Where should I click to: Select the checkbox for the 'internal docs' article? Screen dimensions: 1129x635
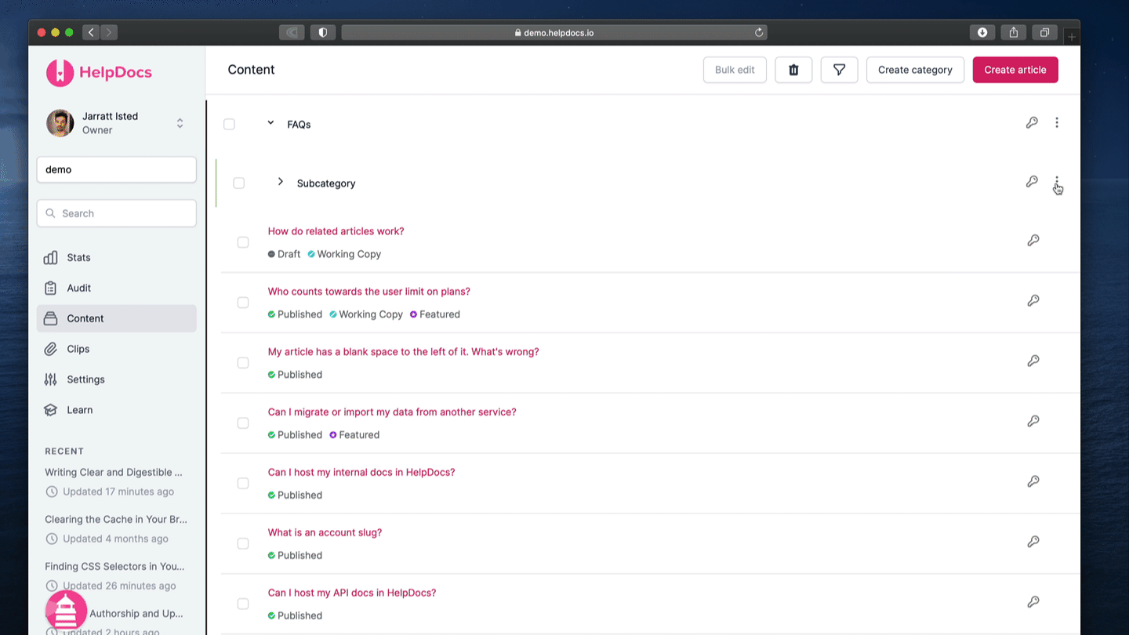coord(243,484)
